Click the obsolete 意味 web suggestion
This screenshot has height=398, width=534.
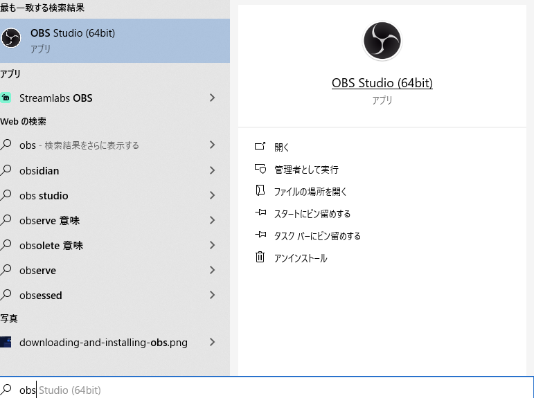tap(51, 245)
